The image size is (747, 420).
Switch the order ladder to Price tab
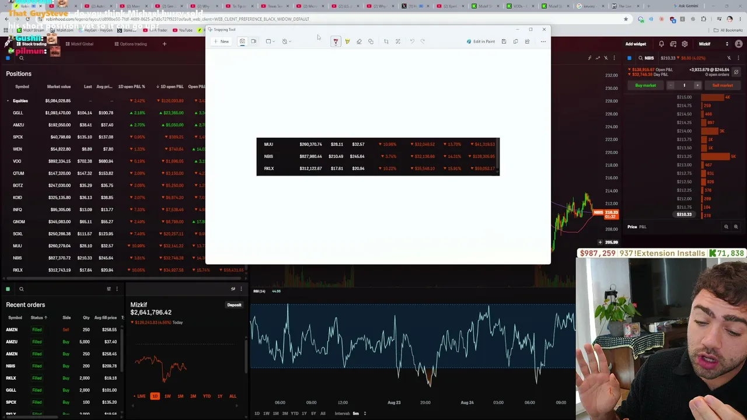click(x=632, y=227)
